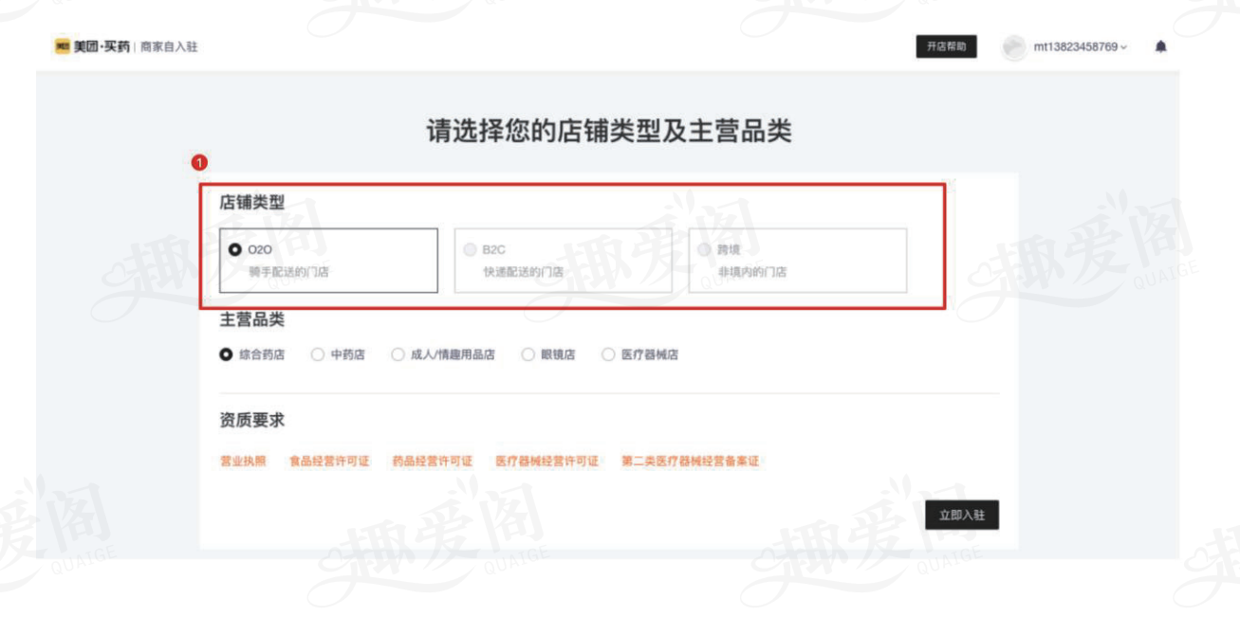Screen dimensions: 1240x617
Task: Select the O2O store type radio
Action: point(235,250)
